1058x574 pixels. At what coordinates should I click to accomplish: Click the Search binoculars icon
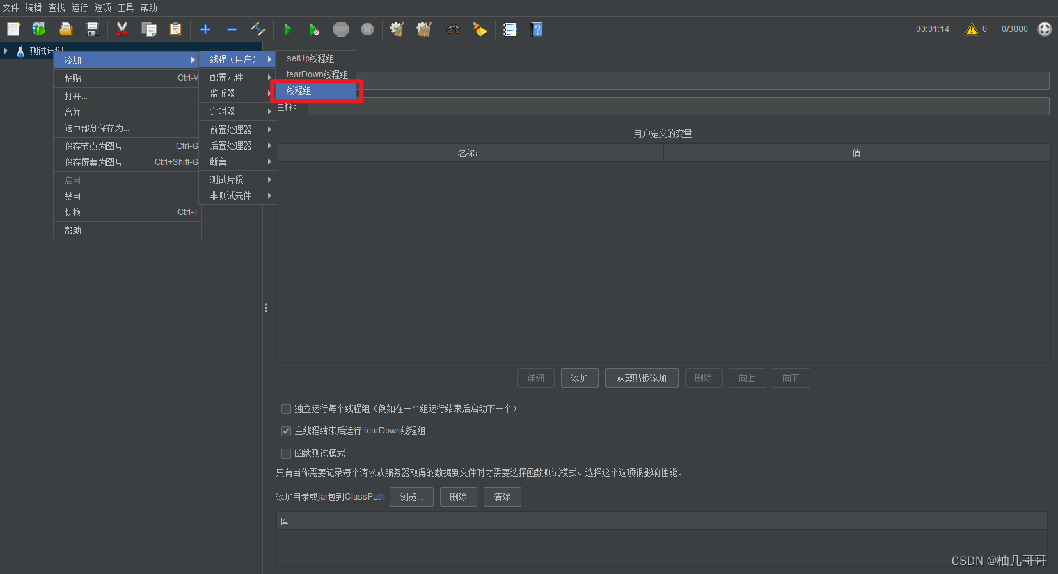point(454,29)
